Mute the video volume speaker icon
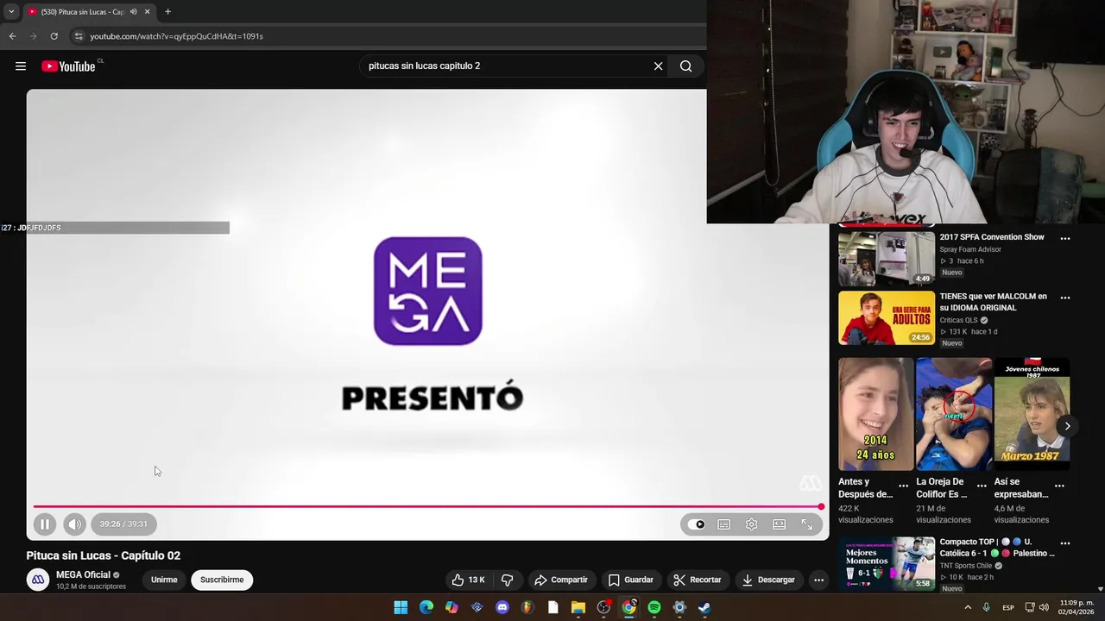Screen dimensions: 1105x621 [75, 524]
